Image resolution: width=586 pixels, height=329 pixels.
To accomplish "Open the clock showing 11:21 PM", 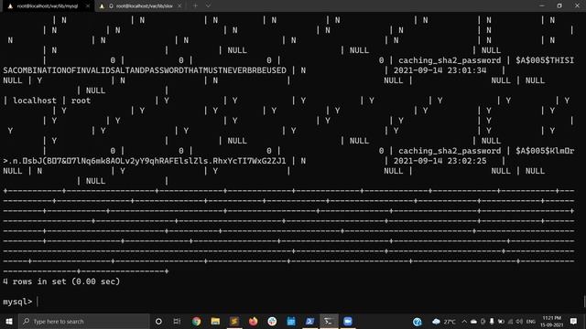I will pyautogui.click(x=551, y=321).
